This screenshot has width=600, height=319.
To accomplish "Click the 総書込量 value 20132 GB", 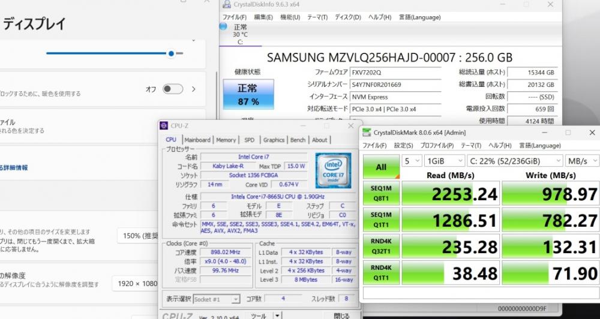I will [532, 85].
